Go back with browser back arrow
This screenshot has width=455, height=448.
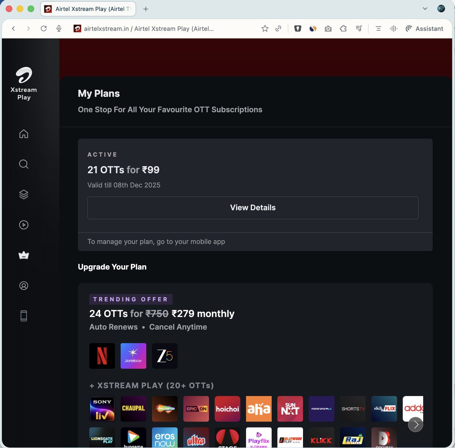13,28
